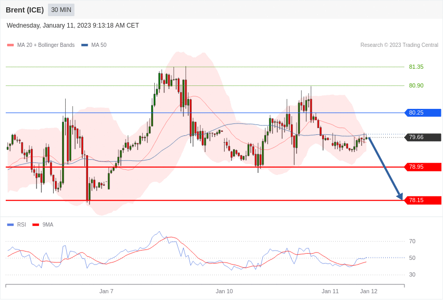This screenshot has width=443, height=300.
Task: Click the blue 80.25 pivot price tag
Action: point(423,113)
